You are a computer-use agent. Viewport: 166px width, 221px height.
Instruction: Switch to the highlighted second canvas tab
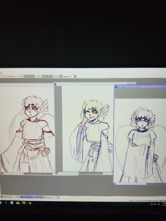(30, 197)
